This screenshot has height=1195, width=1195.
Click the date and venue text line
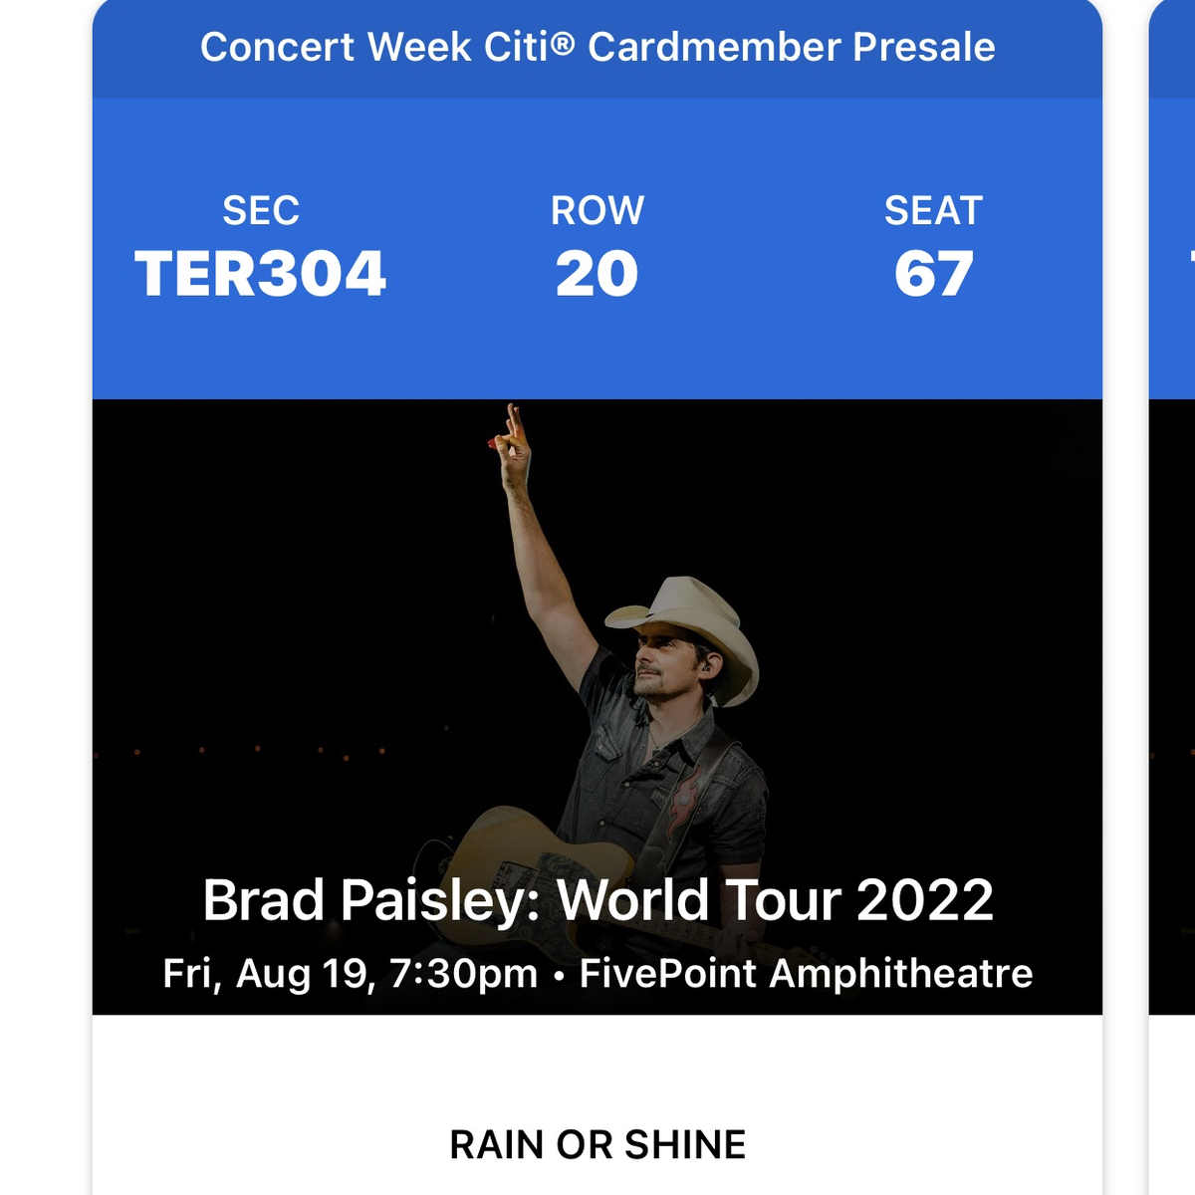point(597,973)
